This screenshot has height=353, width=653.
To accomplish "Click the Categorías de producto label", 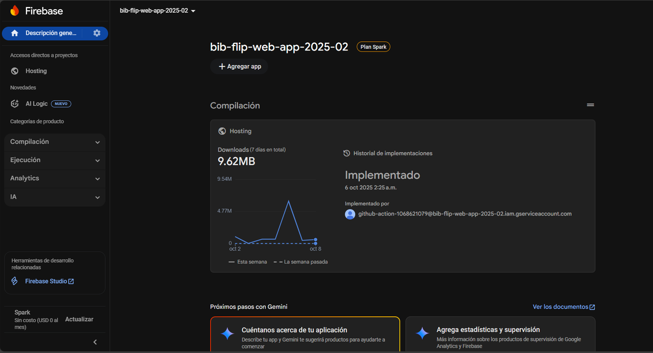I will pyautogui.click(x=37, y=121).
